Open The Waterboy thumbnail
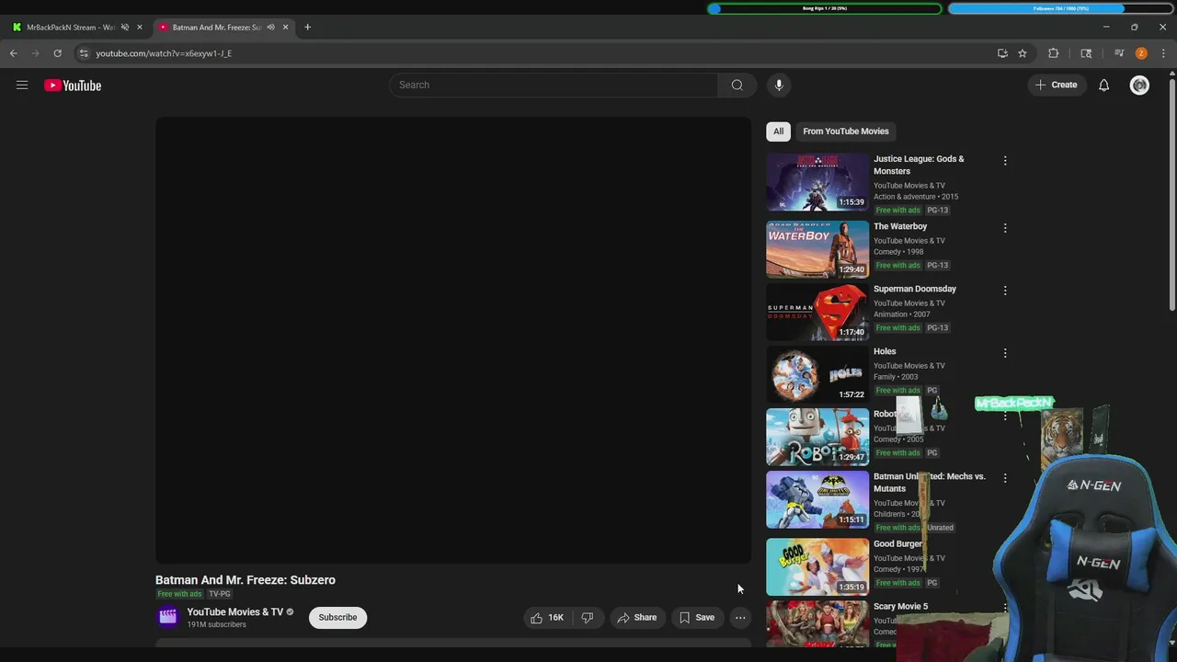 [817, 249]
